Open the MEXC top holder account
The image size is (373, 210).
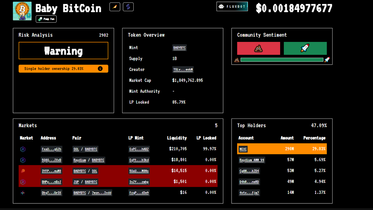pyautogui.click(x=243, y=149)
